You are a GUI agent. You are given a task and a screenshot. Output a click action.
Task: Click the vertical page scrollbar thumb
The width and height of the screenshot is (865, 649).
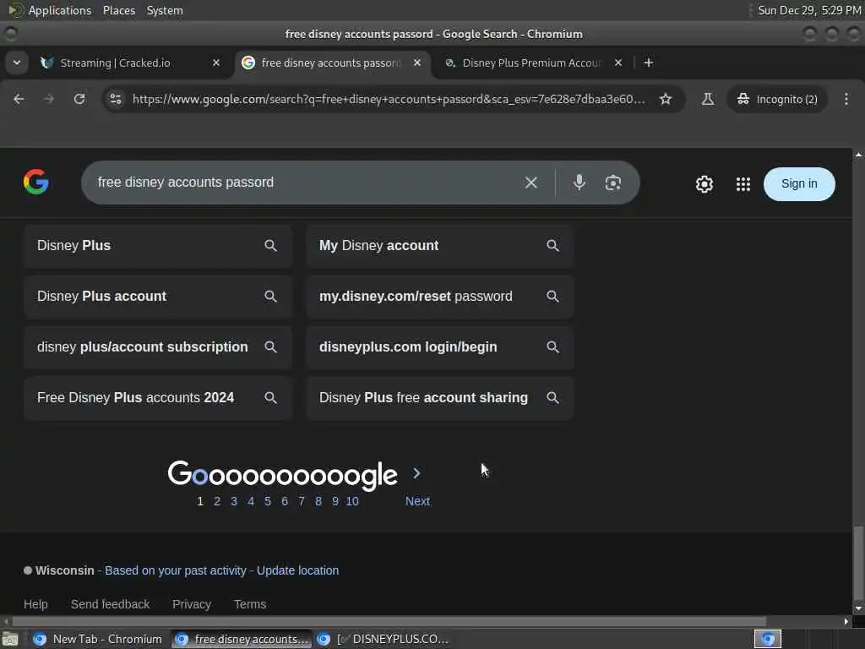click(858, 562)
